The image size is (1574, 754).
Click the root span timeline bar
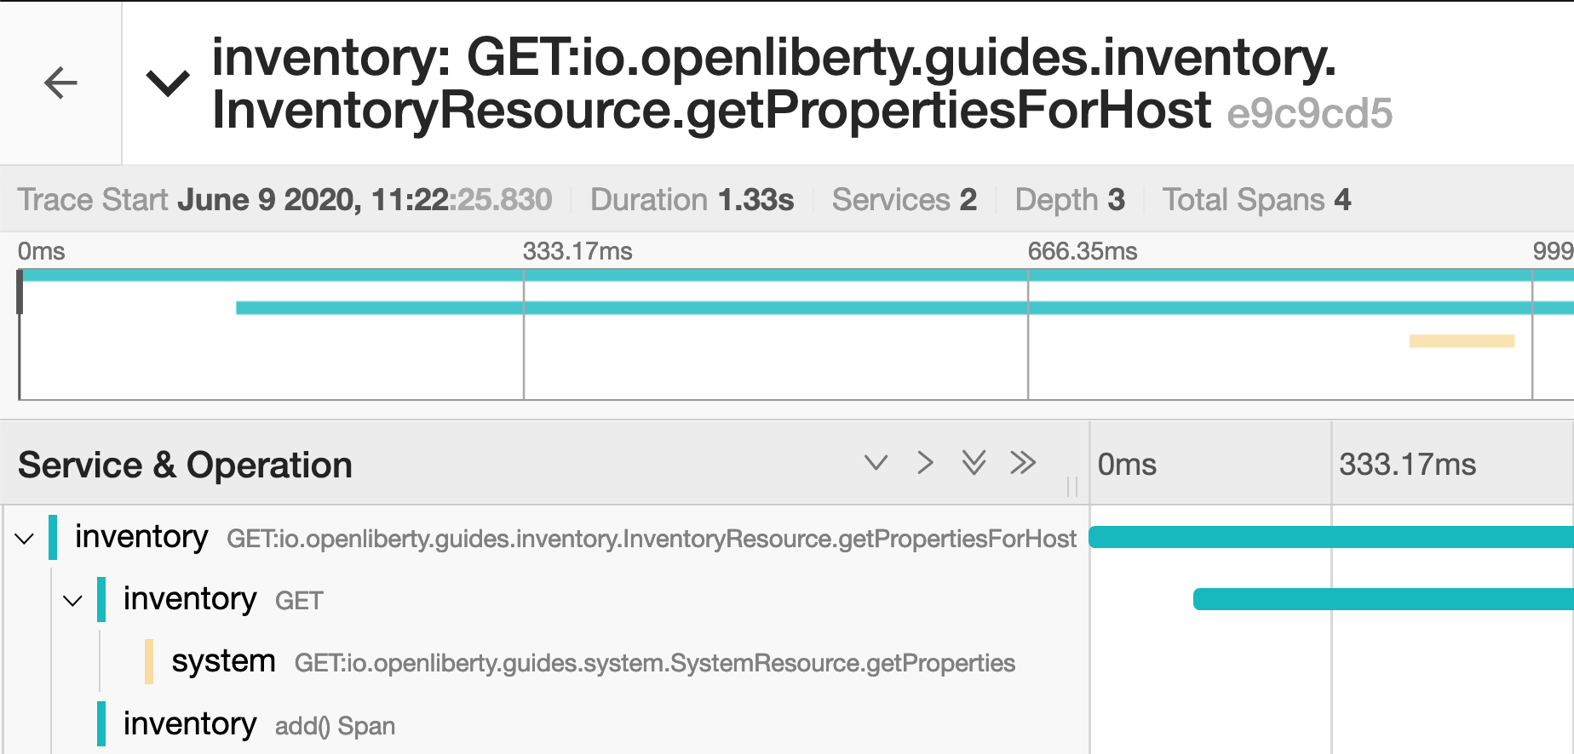click(x=1330, y=537)
